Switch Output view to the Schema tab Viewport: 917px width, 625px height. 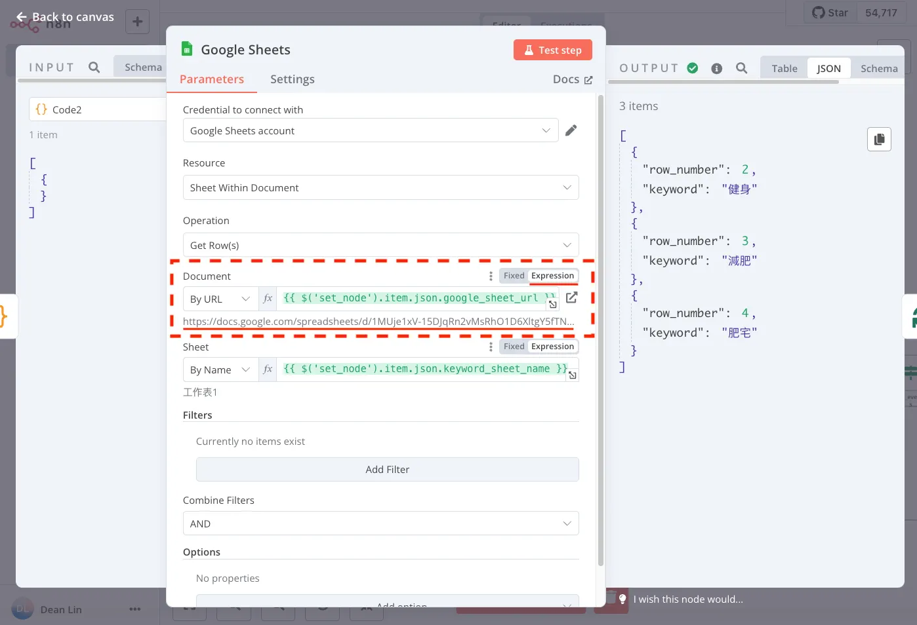[x=879, y=68]
